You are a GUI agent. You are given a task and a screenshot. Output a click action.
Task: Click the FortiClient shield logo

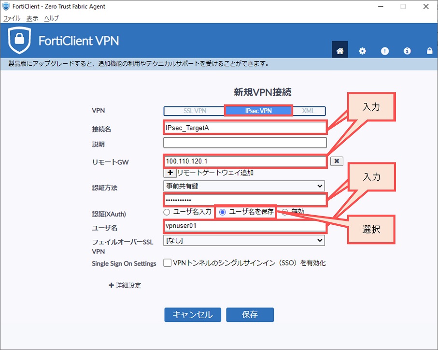19,41
